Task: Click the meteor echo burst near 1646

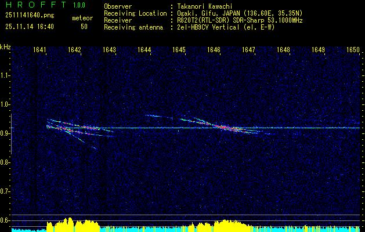Action: [x=226, y=128]
